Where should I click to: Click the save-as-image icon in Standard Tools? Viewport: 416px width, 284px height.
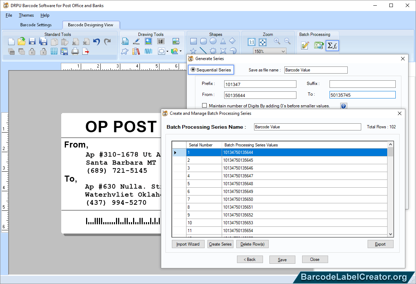point(64,52)
